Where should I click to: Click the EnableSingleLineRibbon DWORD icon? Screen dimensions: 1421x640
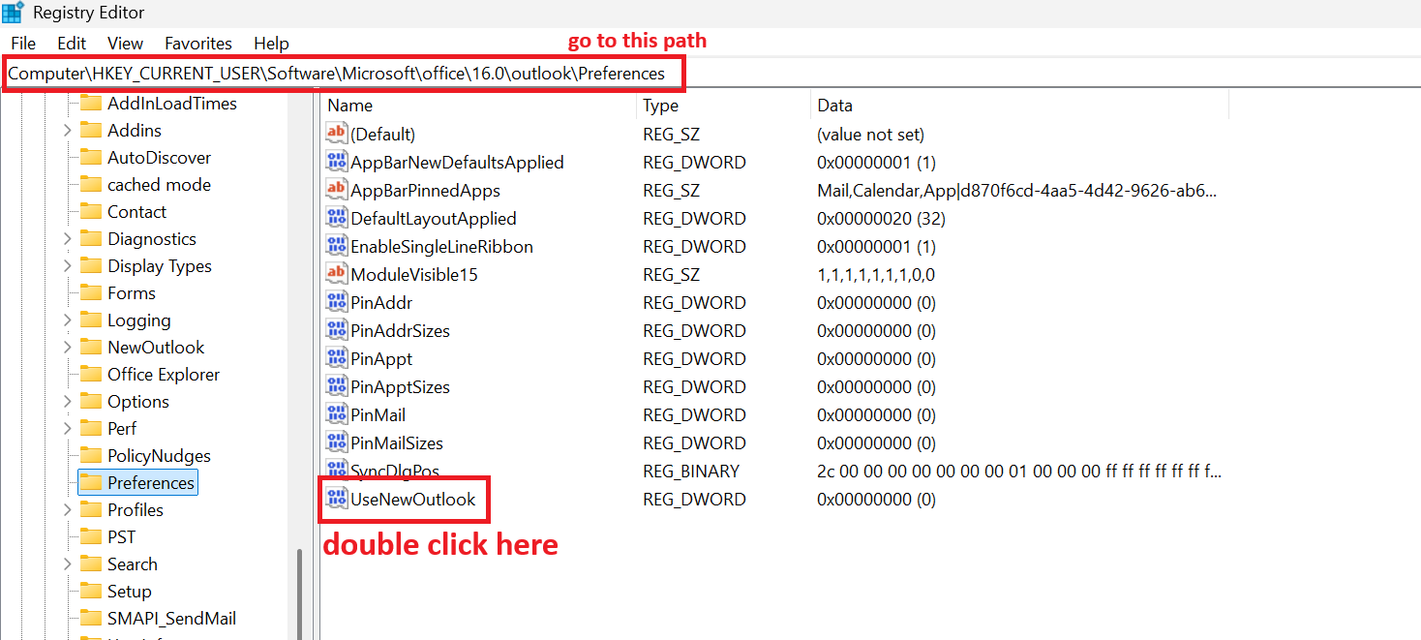click(337, 246)
